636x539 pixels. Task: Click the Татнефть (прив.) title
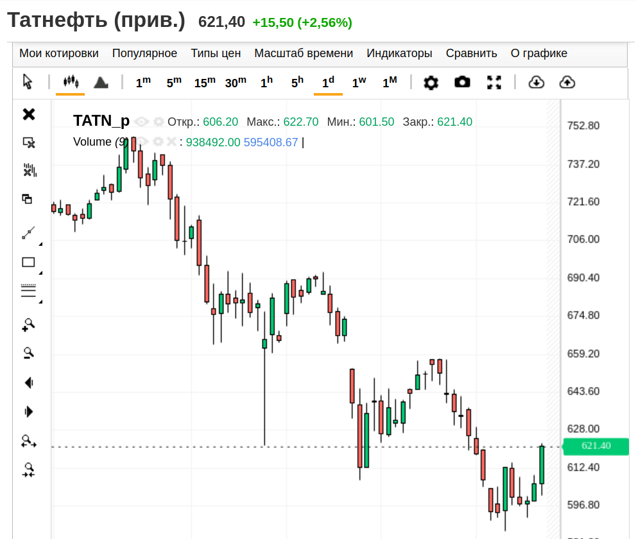pos(96,20)
